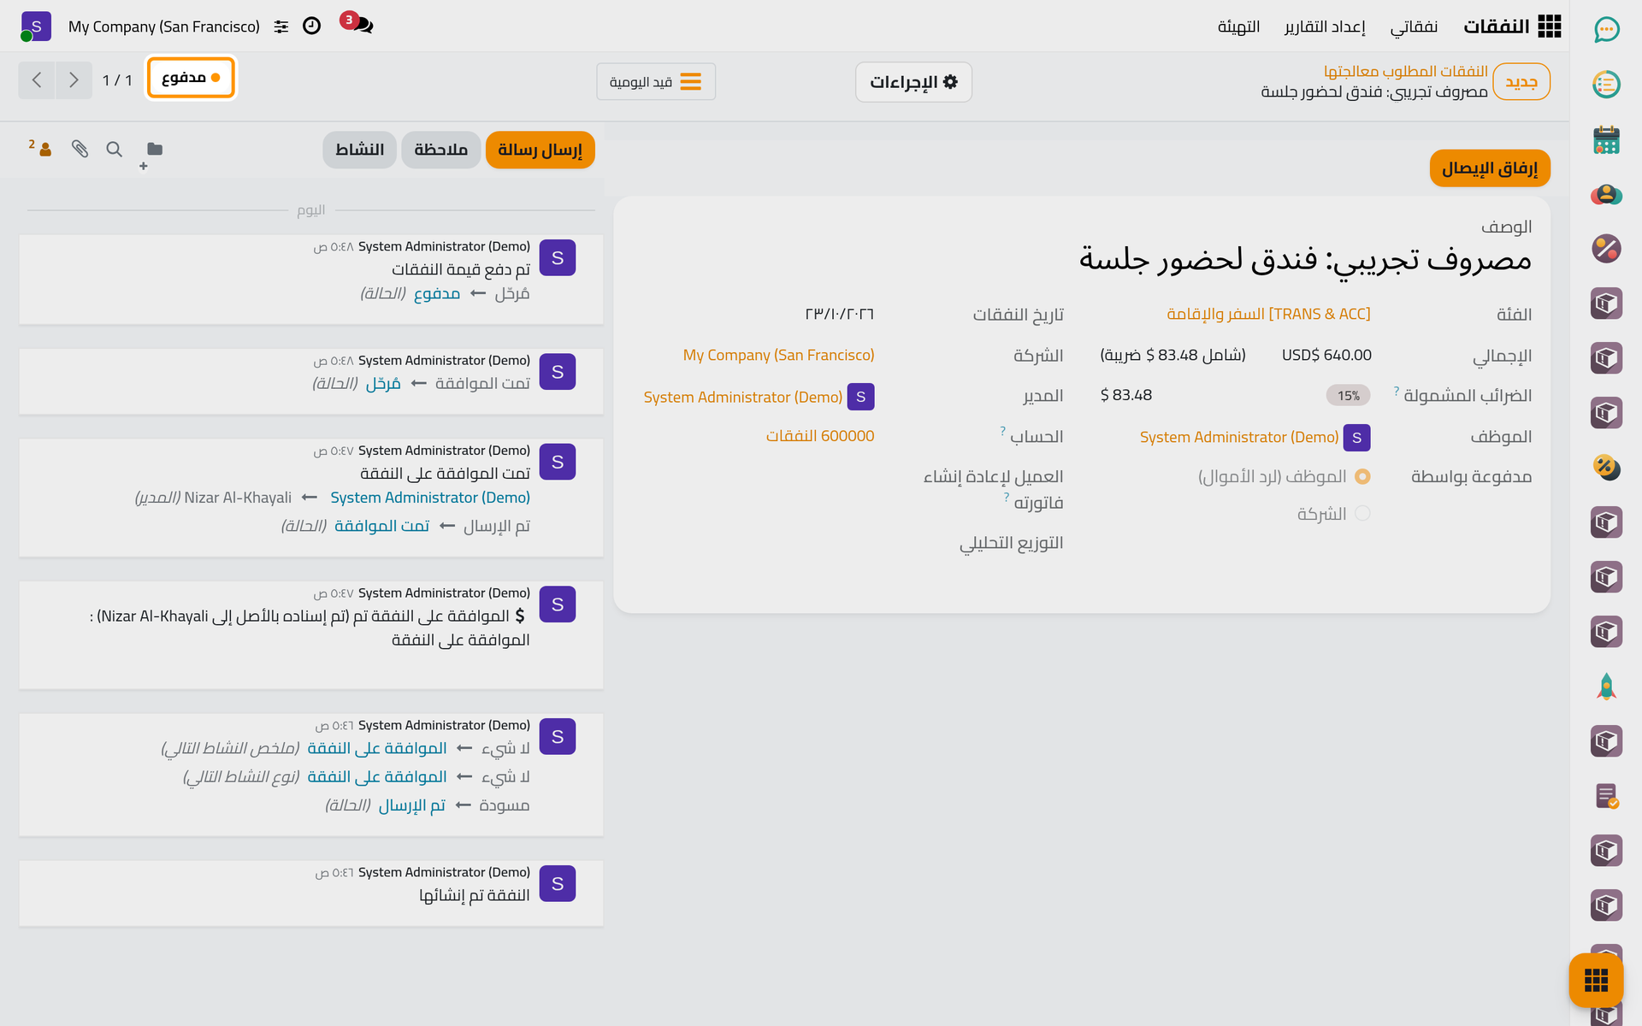This screenshot has height=1026, width=1642.
Task: Click the paperclip attachments icon in chatter
Action: click(x=80, y=149)
